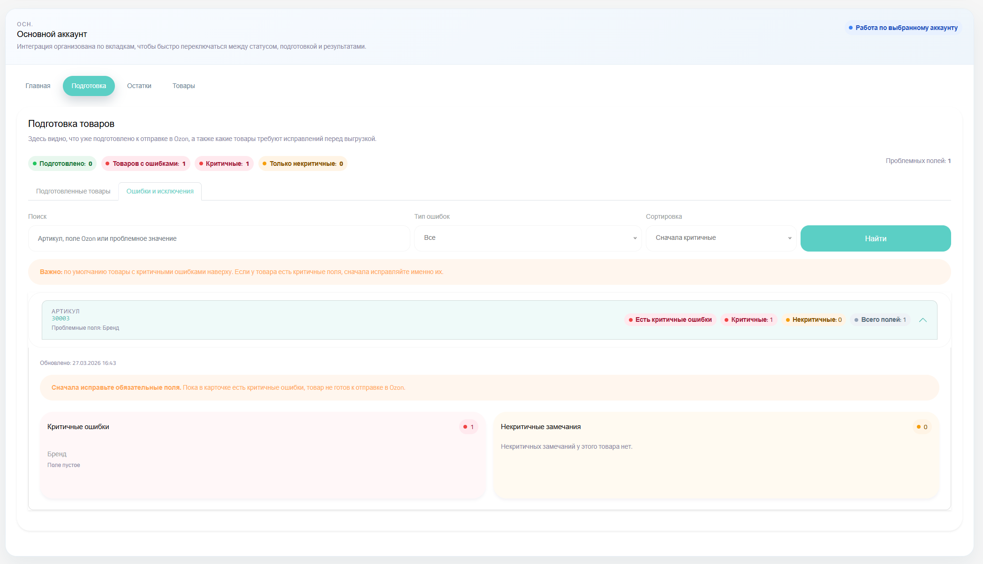The height and width of the screenshot is (564, 983).
Task: Click the Проблемные поля: Бренд line
Action: point(85,328)
